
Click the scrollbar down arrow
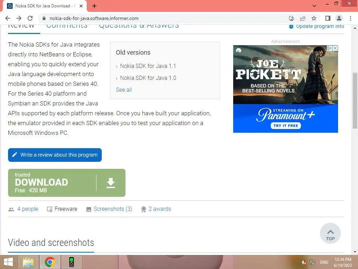(355, 252)
